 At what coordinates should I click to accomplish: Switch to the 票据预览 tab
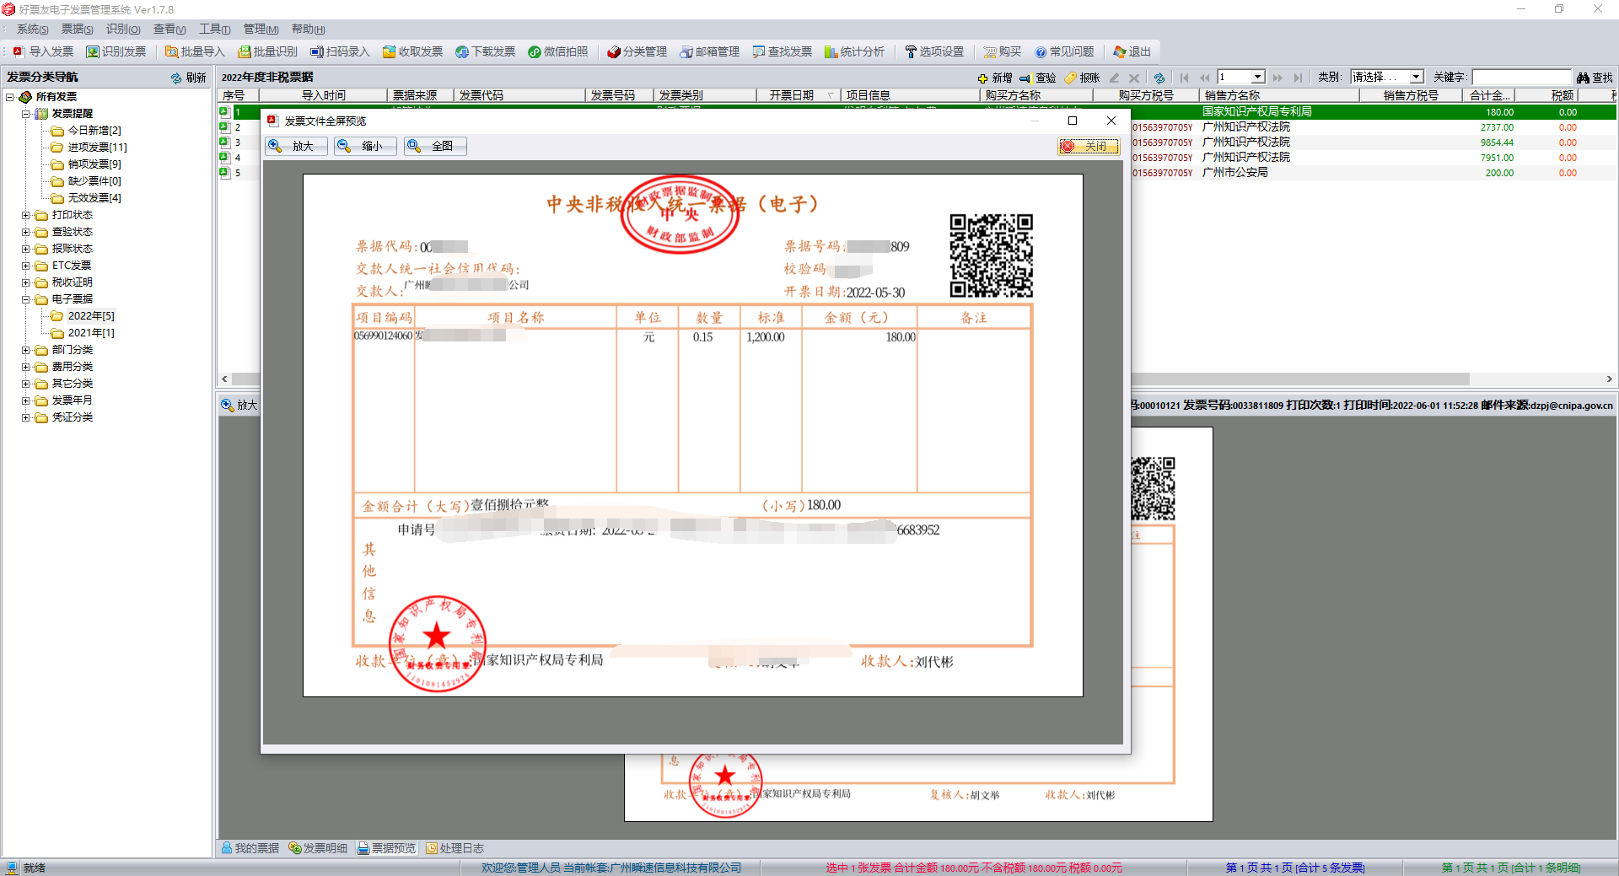click(x=387, y=848)
